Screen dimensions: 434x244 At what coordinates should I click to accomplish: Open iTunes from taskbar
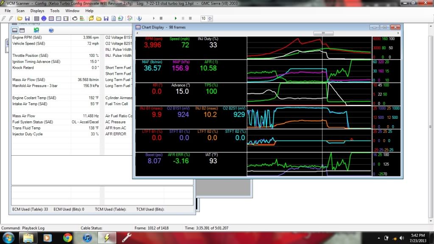[87, 238]
